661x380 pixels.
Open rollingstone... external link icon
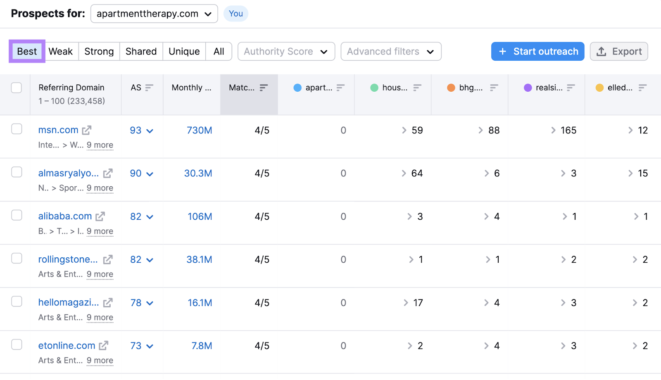click(x=107, y=260)
